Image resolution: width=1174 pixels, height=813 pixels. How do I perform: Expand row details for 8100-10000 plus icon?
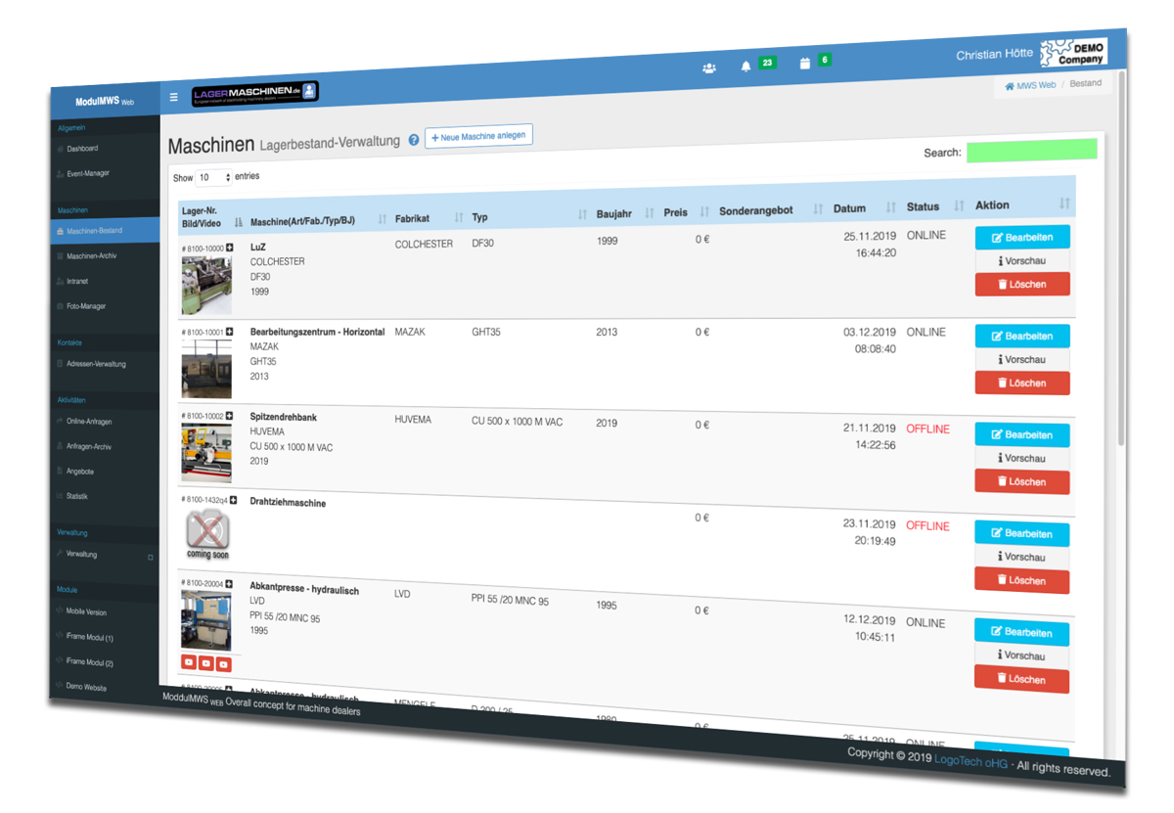pos(230,248)
